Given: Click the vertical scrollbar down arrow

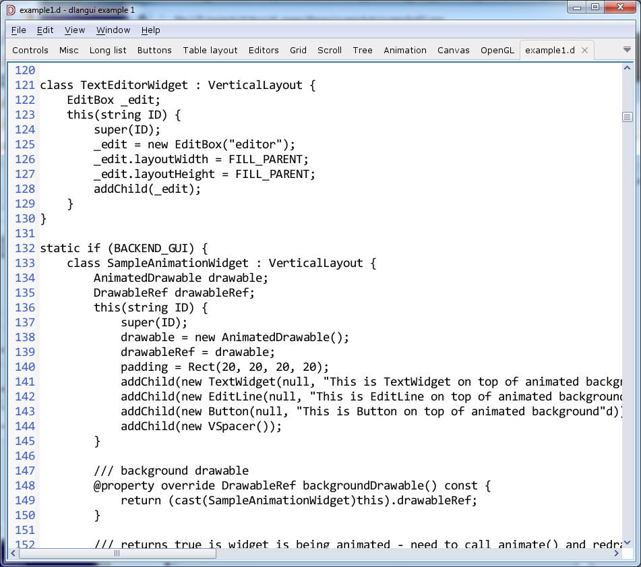Looking at the screenshot, I should point(627,541).
